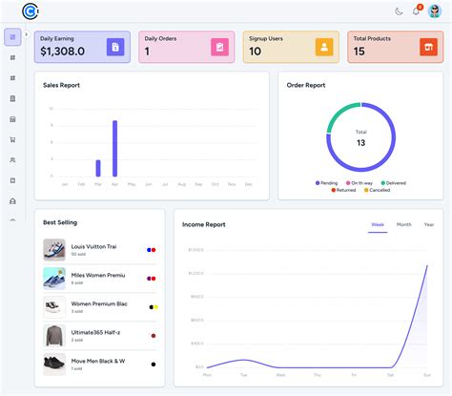Open the users sidebar icon
The height and width of the screenshot is (396, 452).
pyautogui.click(x=12, y=160)
